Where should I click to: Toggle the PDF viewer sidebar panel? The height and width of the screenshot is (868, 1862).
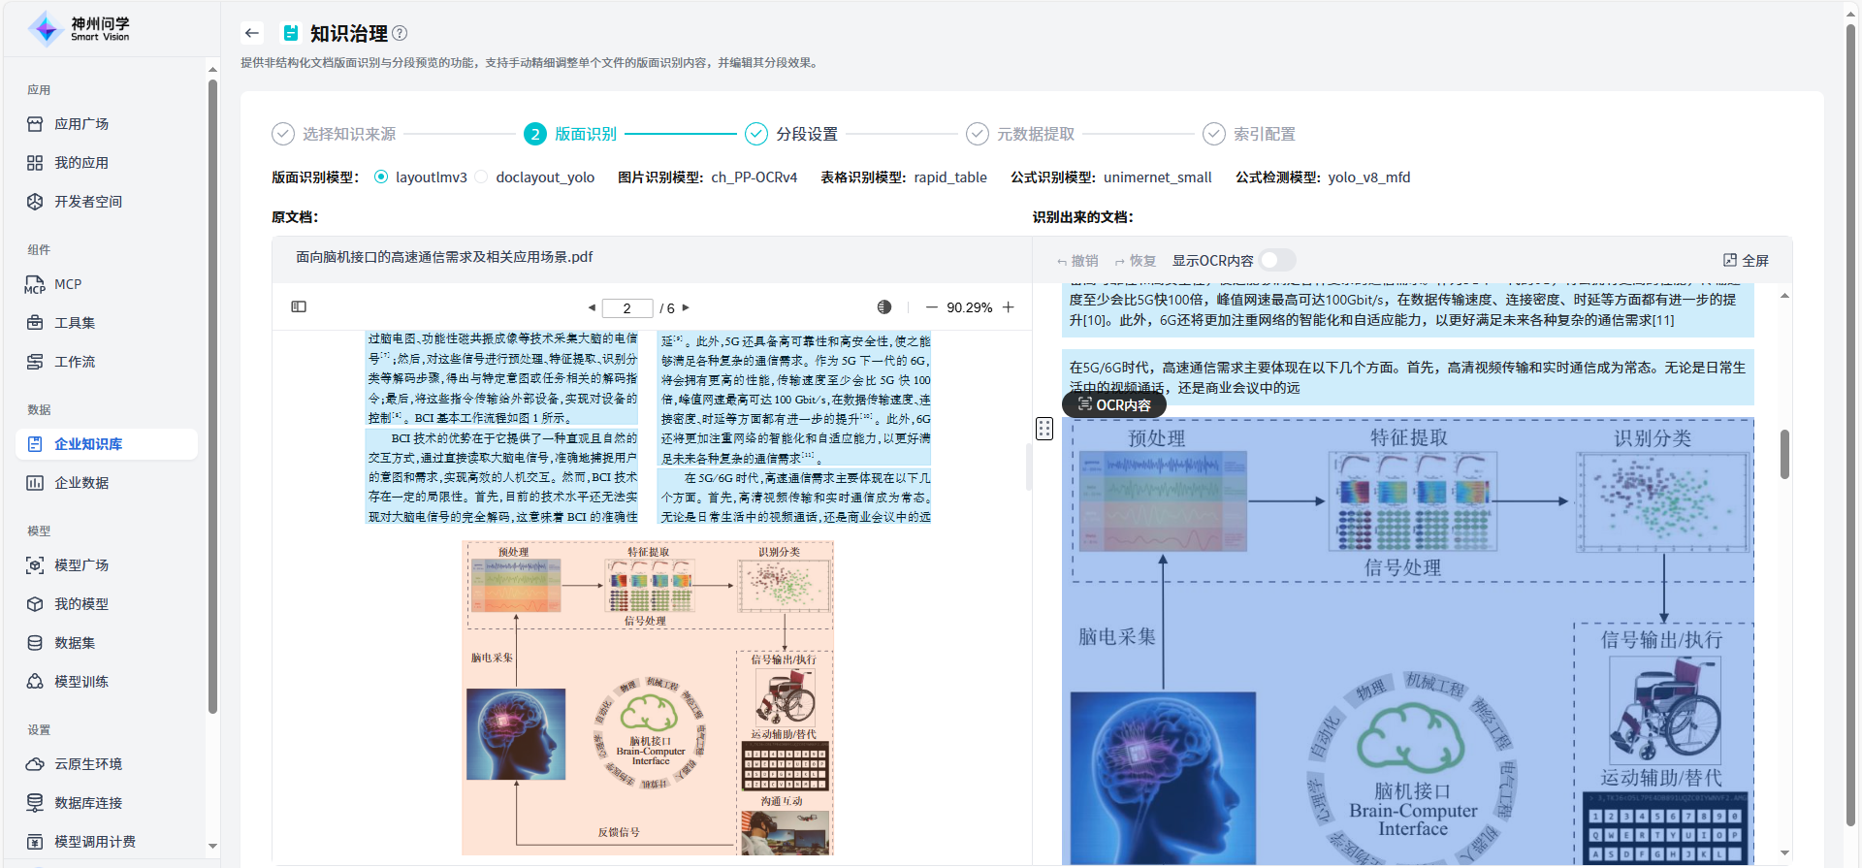click(299, 306)
